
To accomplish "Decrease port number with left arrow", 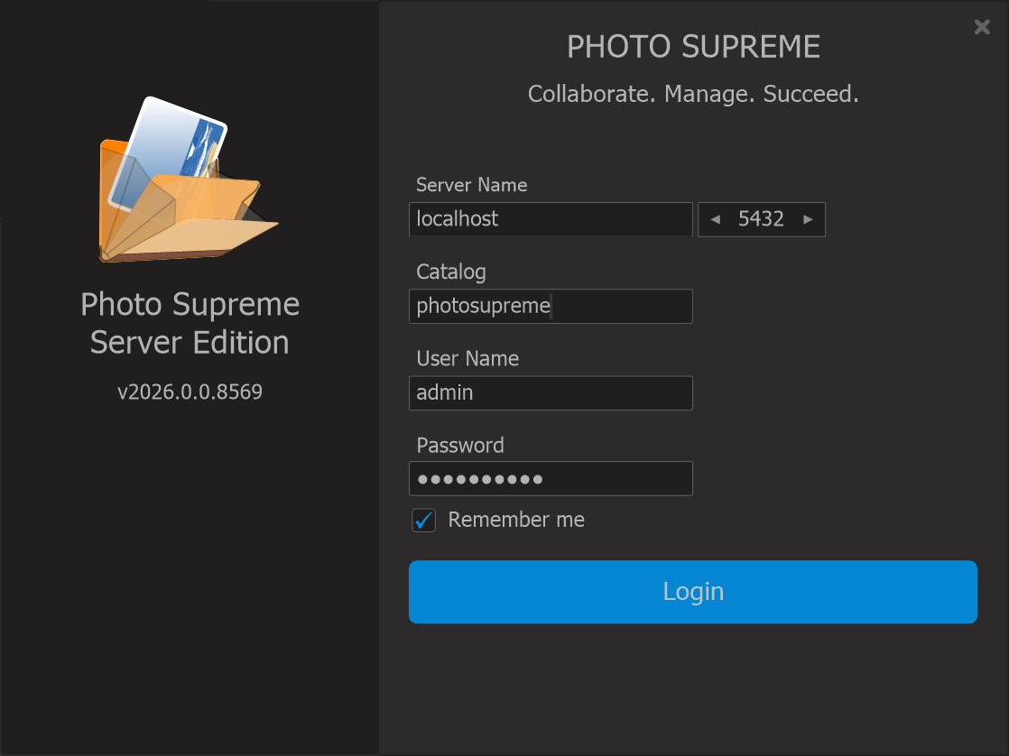I will pyautogui.click(x=715, y=219).
